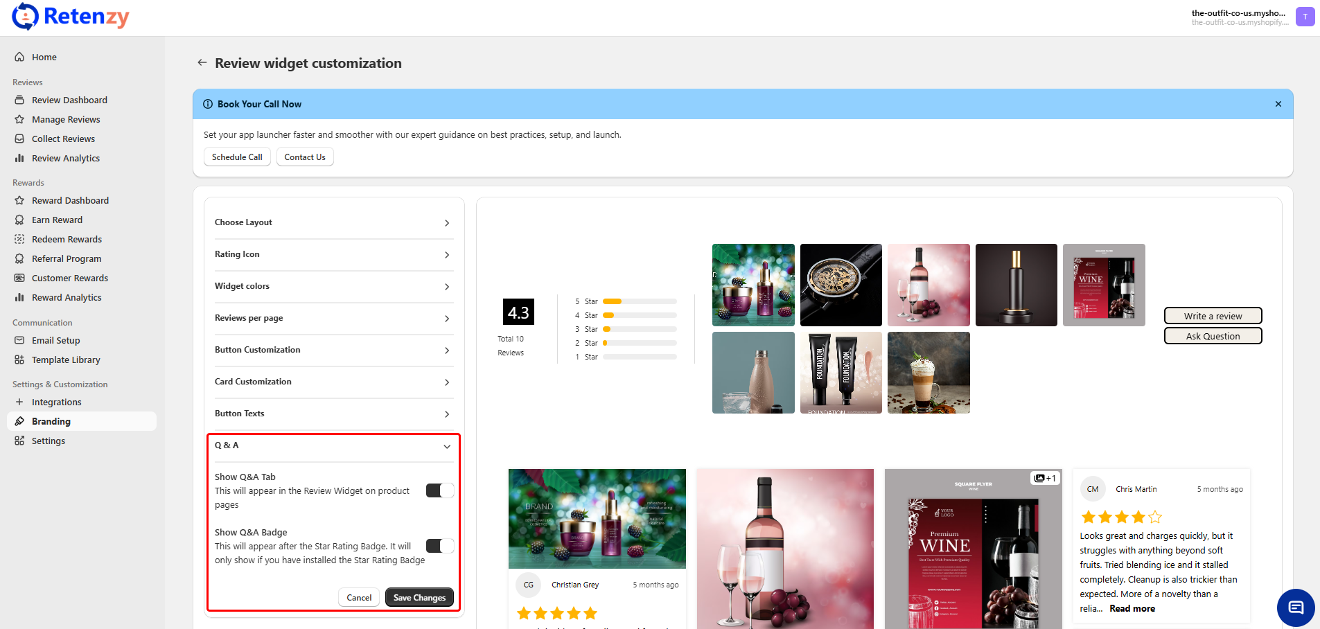The height and width of the screenshot is (629, 1320).
Task: Click the Integrations plus icon
Action: (19, 402)
